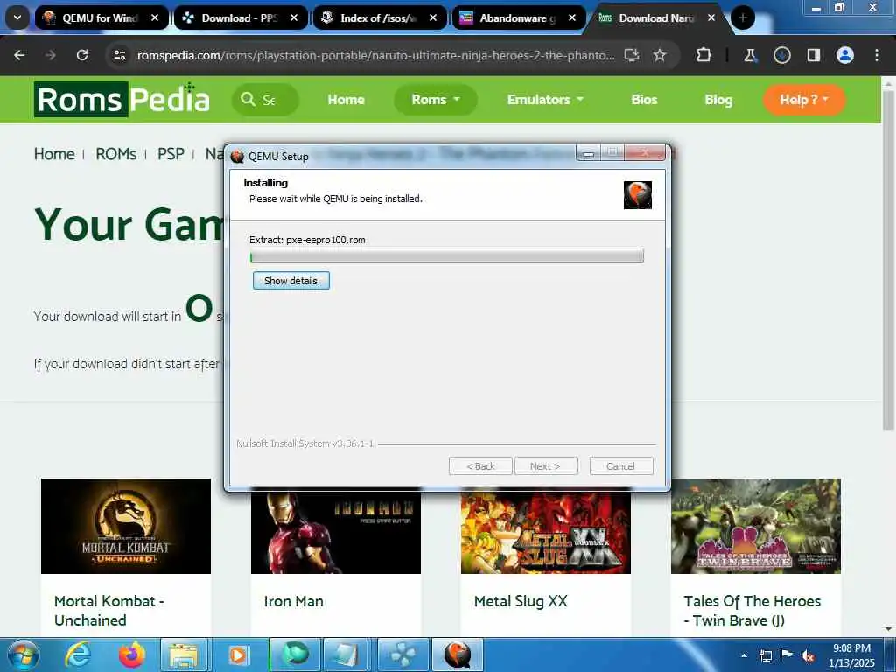The image size is (896, 672).
Task: Expand the Roms dropdown menu
Action: pyautogui.click(x=436, y=100)
